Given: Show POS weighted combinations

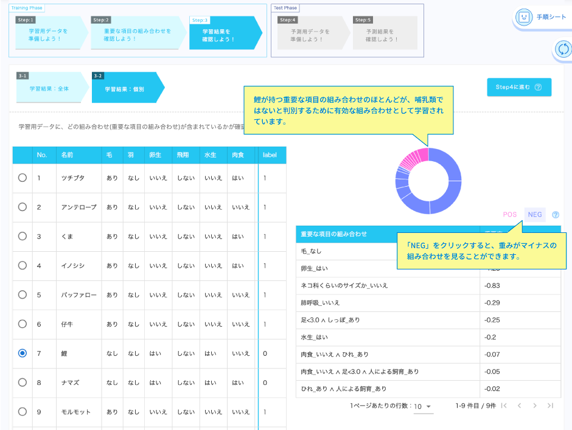Looking at the screenshot, I should pyautogui.click(x=509, y=215).
